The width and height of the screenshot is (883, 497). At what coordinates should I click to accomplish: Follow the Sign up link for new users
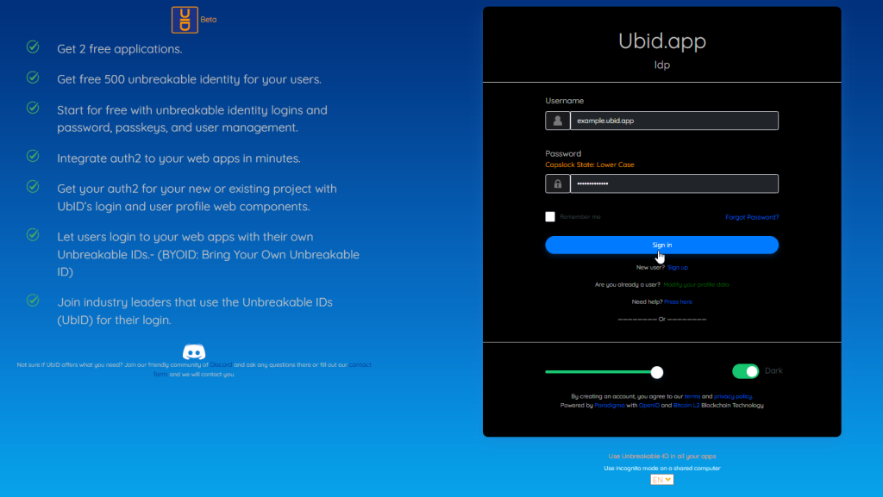[677, 268]
